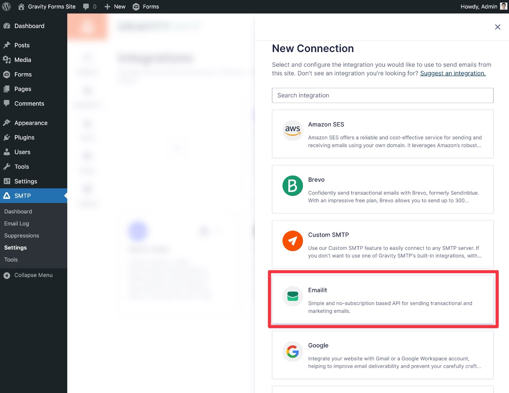Open the New content menu in admin bar
The width and height of the screenshot is (509, 393).
tap(115, 7)
